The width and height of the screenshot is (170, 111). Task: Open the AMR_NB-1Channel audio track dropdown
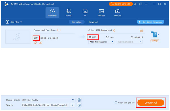[101, 42]
